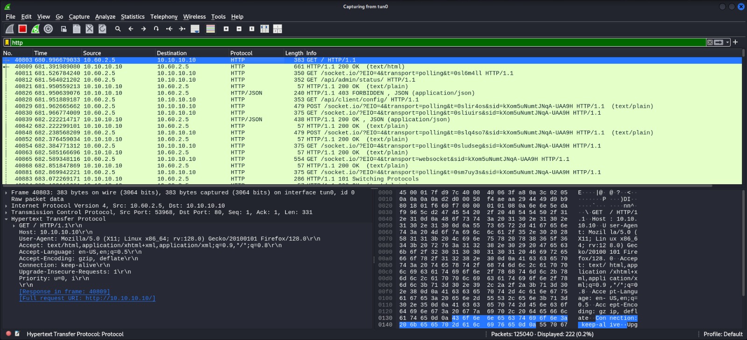
Task: Select packet 40883 Switching Protocols row
Action: pyautogui.click(x=372, y=179)
